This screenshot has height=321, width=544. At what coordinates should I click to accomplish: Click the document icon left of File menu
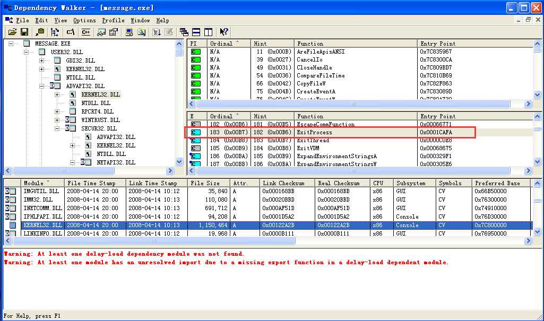coord(9,20)
